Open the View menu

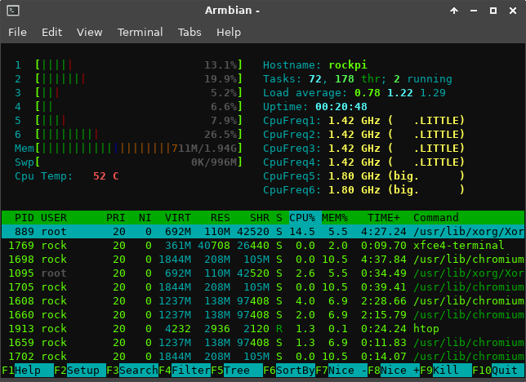tap(89, 32)
